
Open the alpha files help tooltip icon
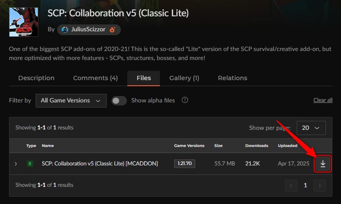(x=185, y=100)
